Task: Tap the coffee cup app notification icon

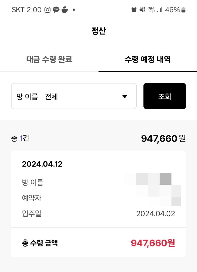Action: 65,10
